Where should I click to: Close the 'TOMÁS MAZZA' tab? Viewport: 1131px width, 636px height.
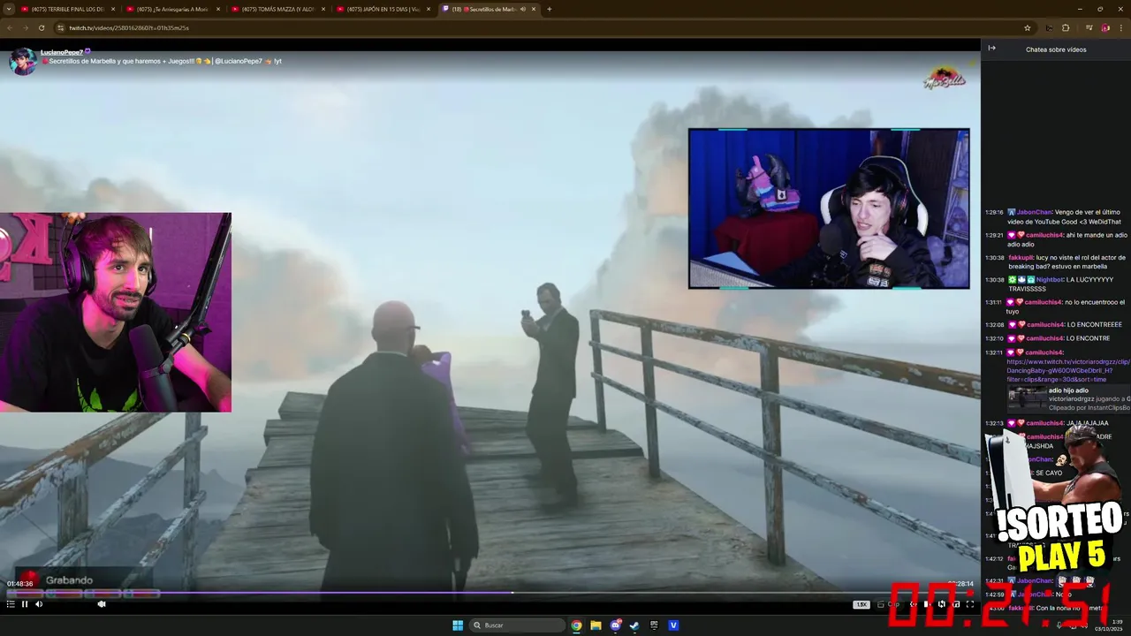(323, 9)
